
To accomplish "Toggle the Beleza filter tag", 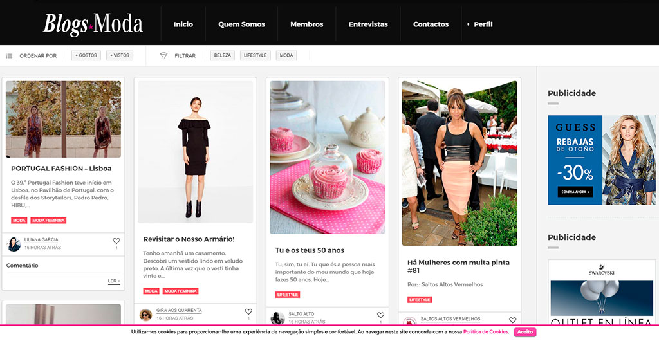I will [x=223, y=55].
